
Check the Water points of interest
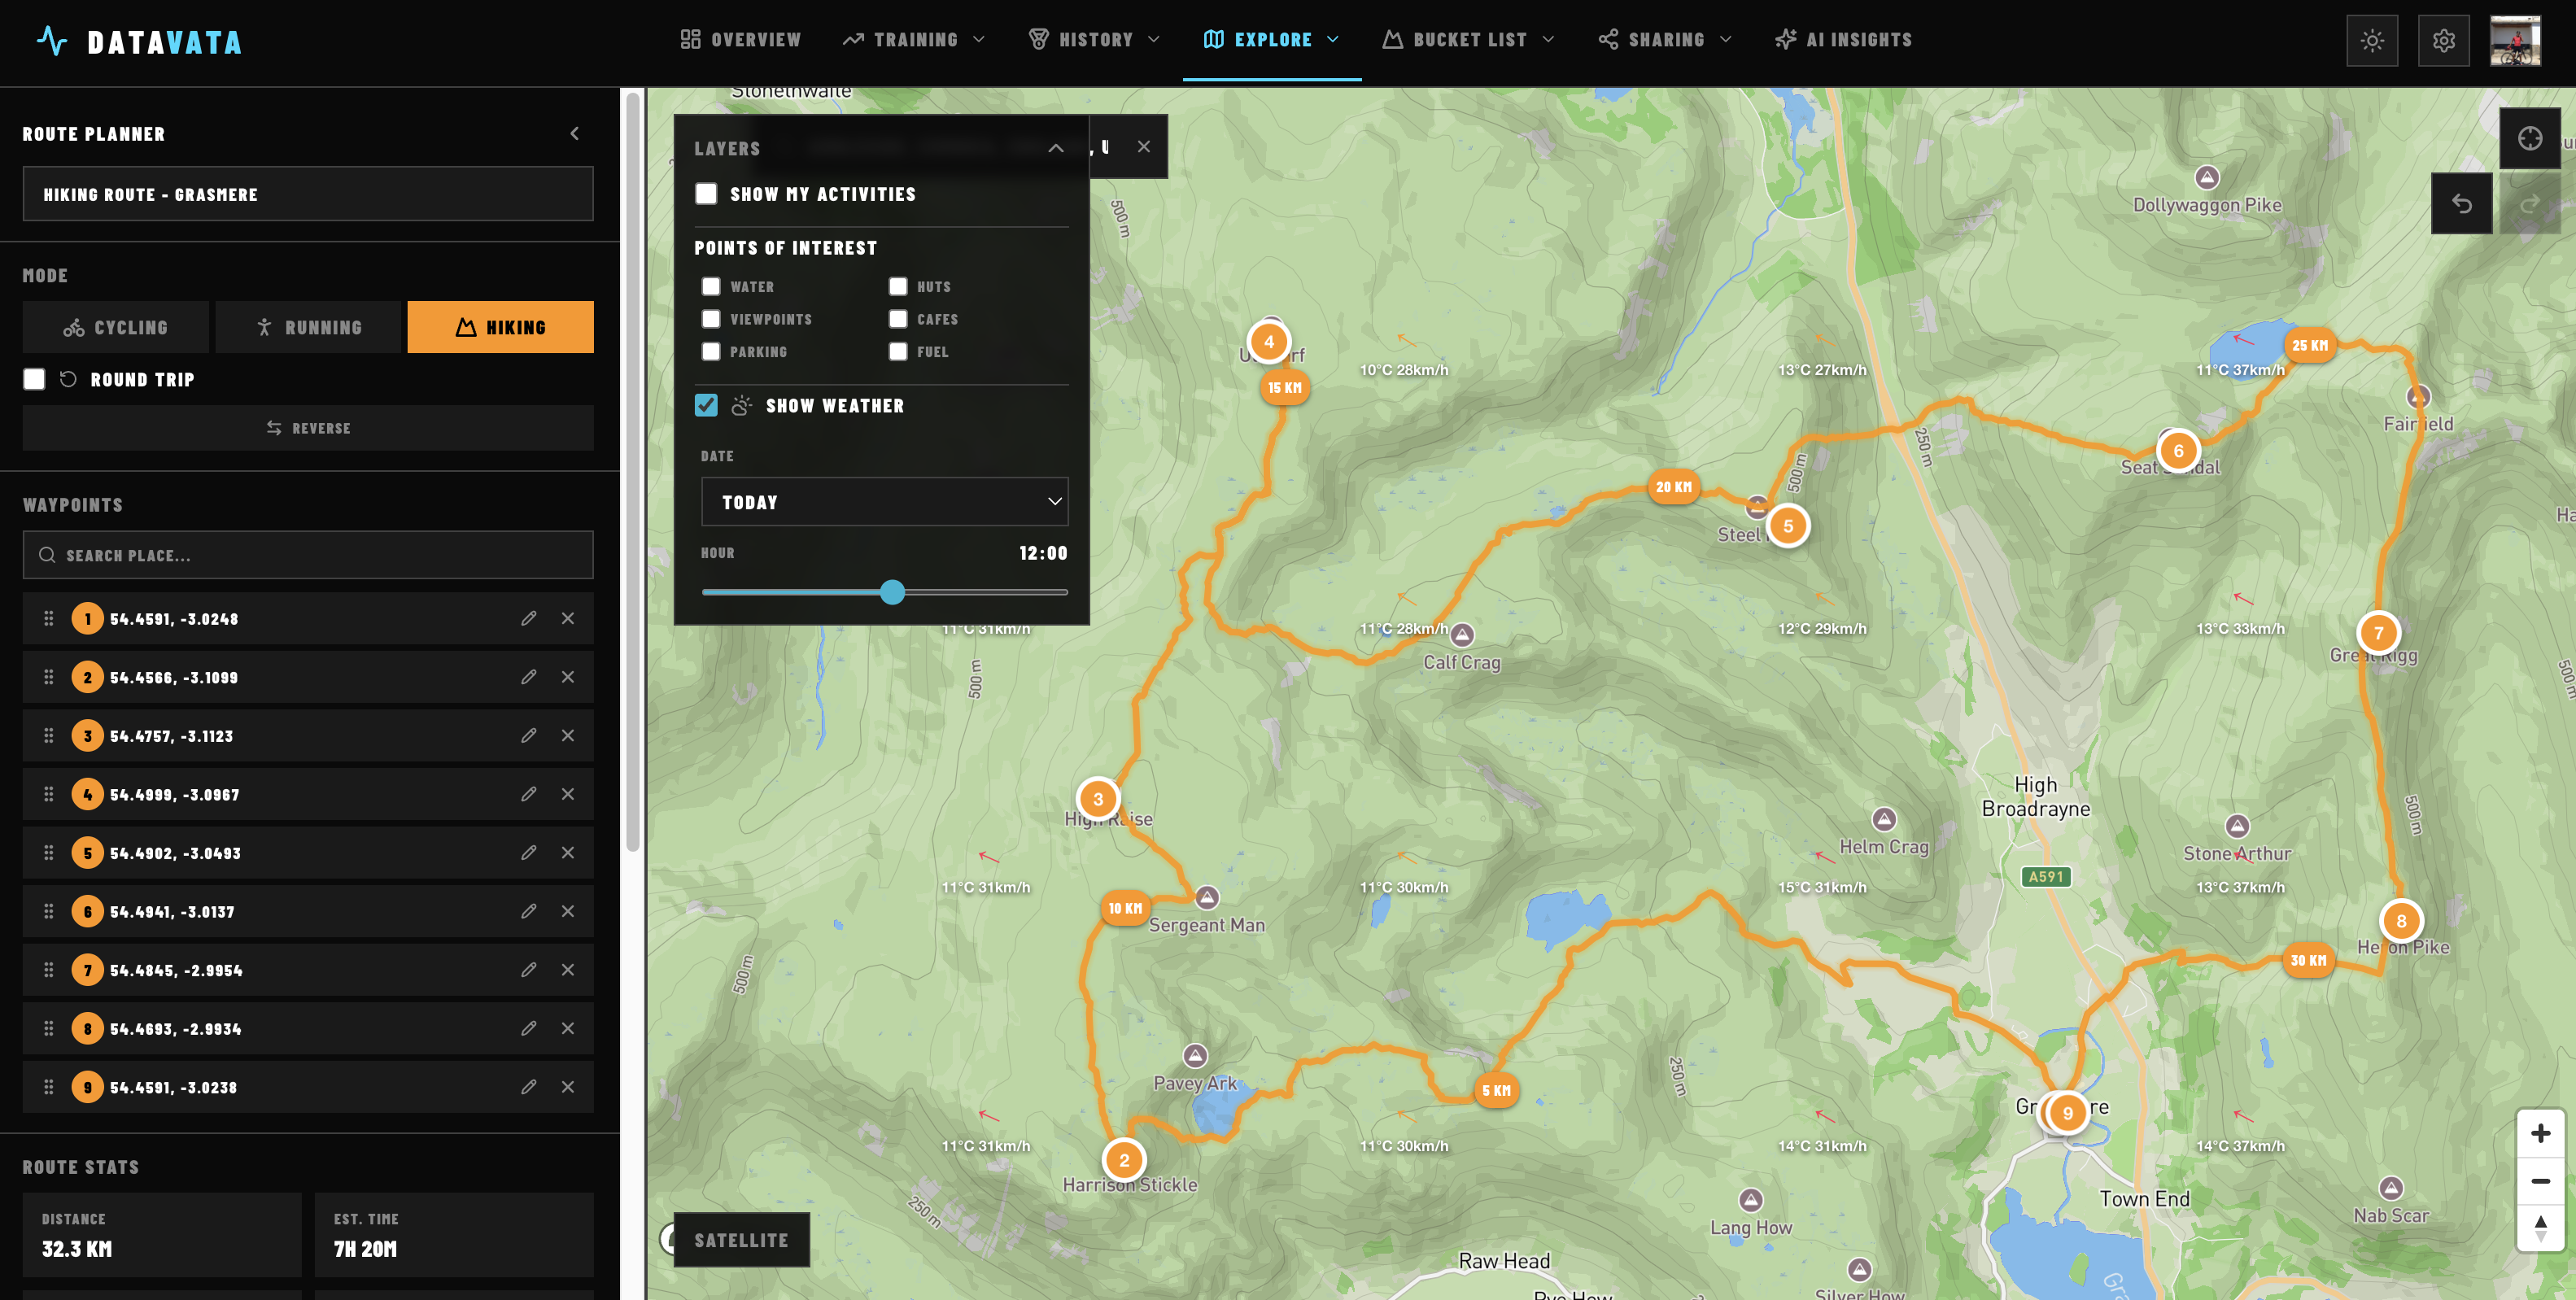coord(711,287)
